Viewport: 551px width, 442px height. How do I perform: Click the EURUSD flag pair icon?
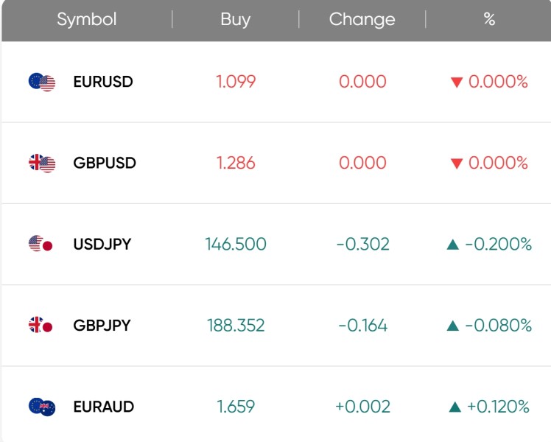[42, 82]
